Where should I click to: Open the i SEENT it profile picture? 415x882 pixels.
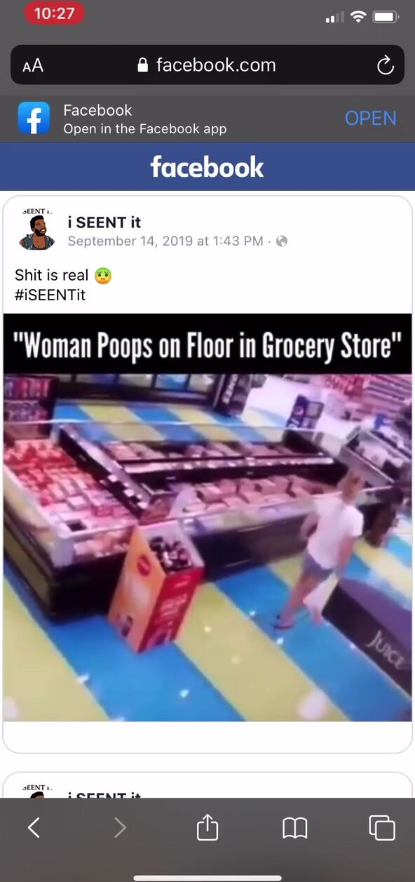point(37,231)
